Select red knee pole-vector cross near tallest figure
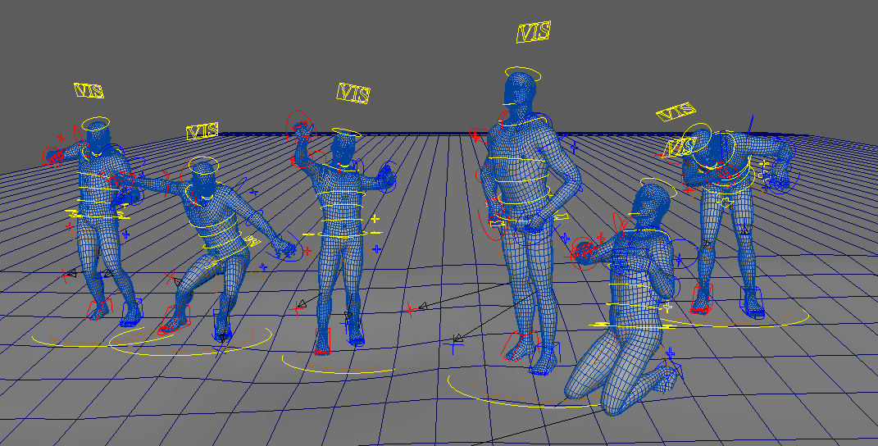Viewport: 878px width, 446px height. [x=409, y=309]
